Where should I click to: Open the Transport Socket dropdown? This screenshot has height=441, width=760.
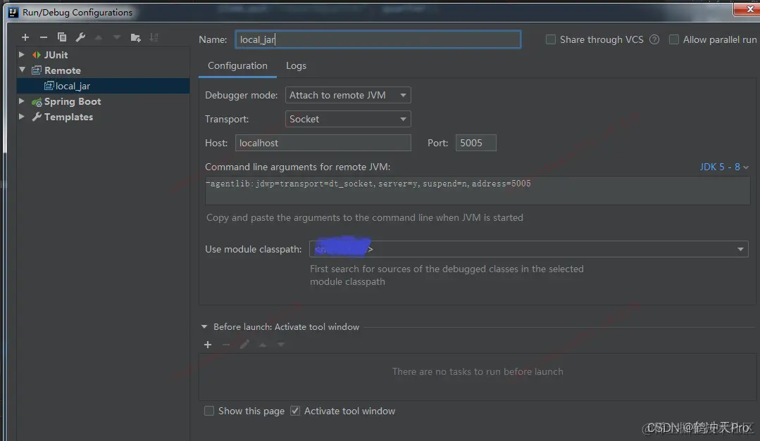tap(348, 119)
